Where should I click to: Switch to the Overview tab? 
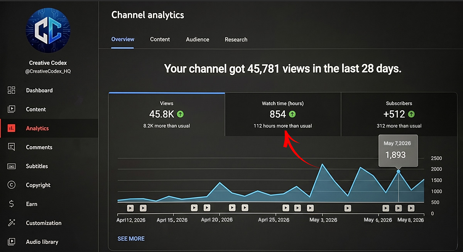[x=123, y=39]
